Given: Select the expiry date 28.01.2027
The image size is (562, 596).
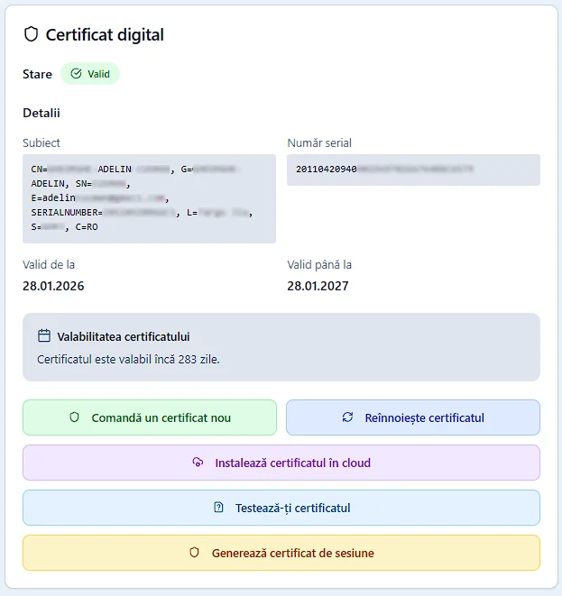Looking at the screenshot, I should (318, 286).
